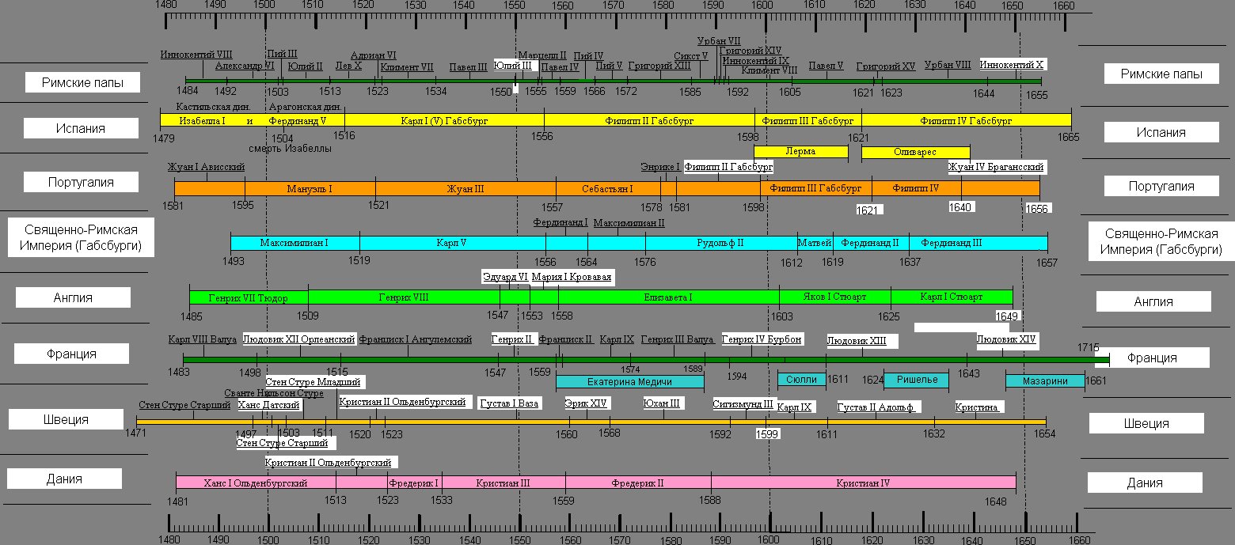Click the Лерма yellow bar

coord(801,152)
